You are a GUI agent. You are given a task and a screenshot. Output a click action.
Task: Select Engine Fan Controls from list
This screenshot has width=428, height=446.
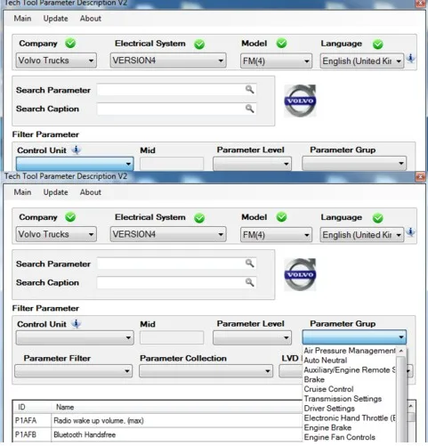350,437
